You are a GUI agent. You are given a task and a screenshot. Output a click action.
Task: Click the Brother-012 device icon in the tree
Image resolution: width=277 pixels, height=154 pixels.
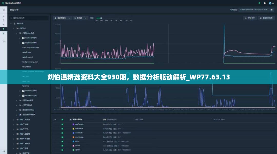23,38
